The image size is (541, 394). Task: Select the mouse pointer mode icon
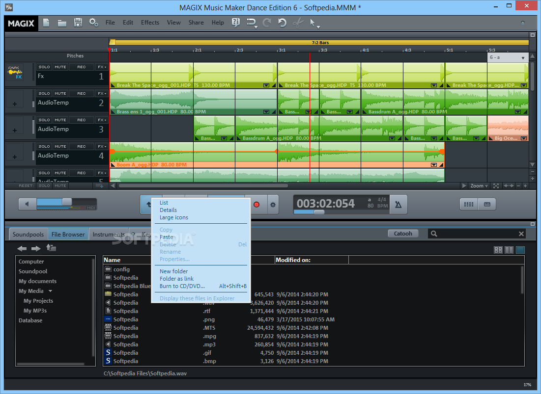[x=312, y=23]
